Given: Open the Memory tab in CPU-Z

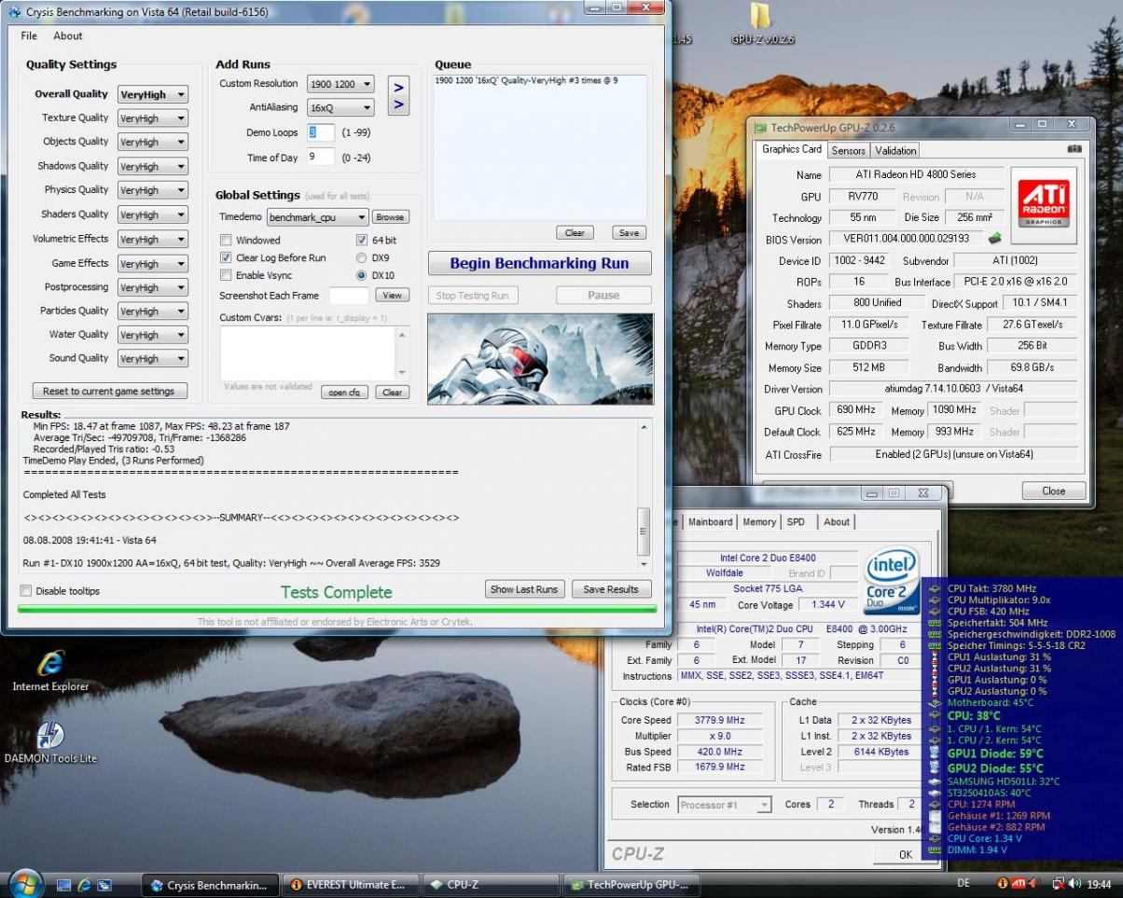Looking at the screenshot, I should [x=759, y=522].
